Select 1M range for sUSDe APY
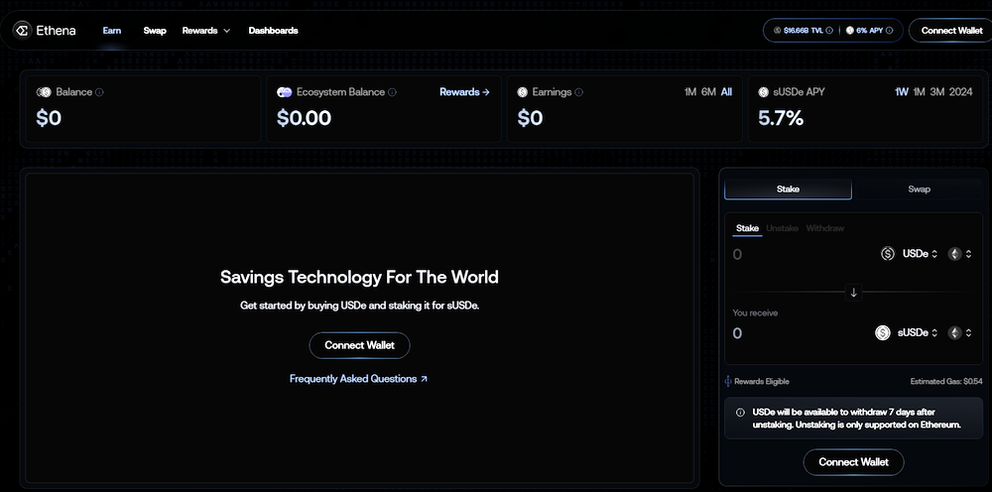 [920, 92]
